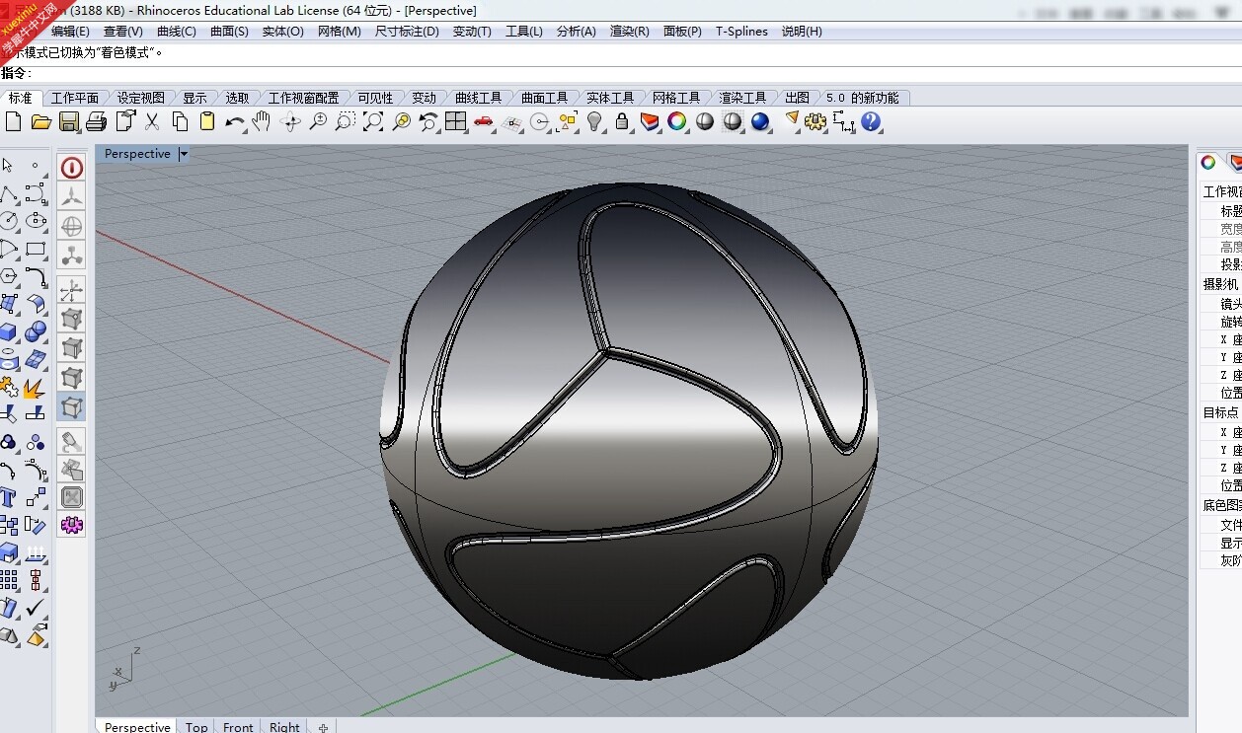This screenshot has width=1242, height=733.
Task: Click the Join puzzle piece icon
Action: click(9, 387)
